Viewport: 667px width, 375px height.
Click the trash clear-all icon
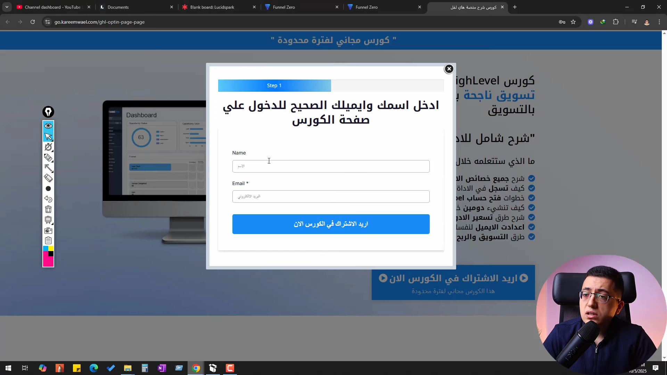(x=48, y=209)
